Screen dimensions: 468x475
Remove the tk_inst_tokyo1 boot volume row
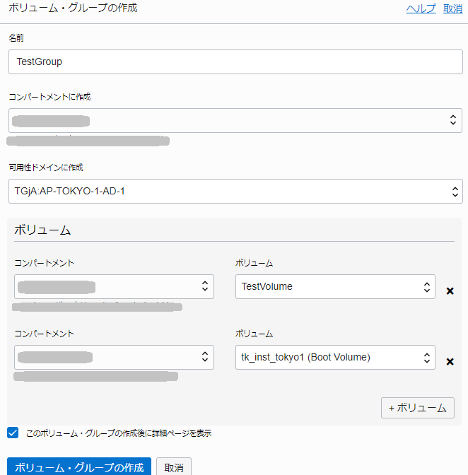(x=450, y=362)
